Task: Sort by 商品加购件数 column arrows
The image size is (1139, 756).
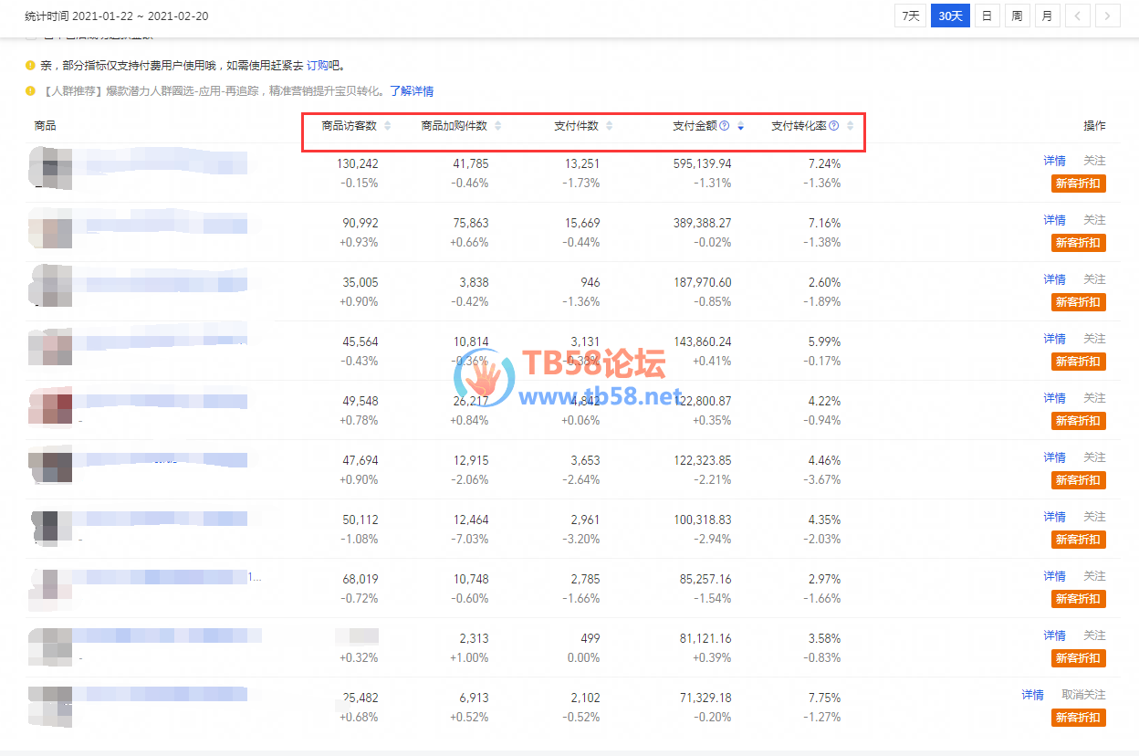Action: [497, 126]
